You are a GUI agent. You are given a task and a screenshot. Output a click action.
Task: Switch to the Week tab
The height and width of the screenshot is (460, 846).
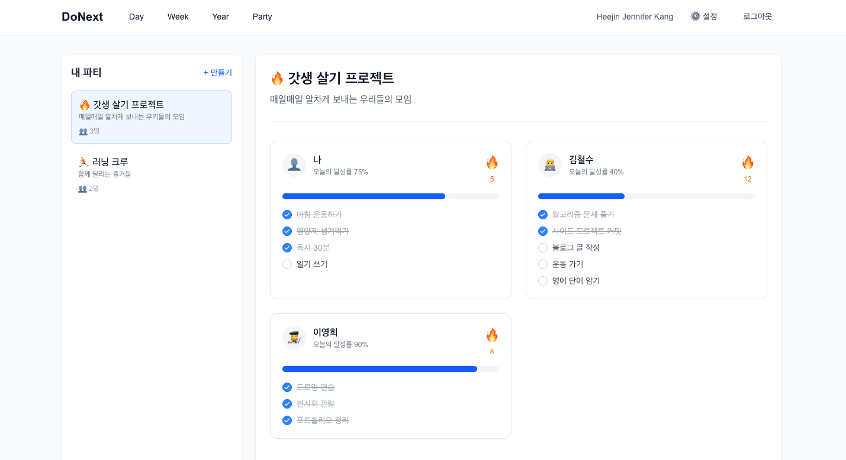(178, 17)
